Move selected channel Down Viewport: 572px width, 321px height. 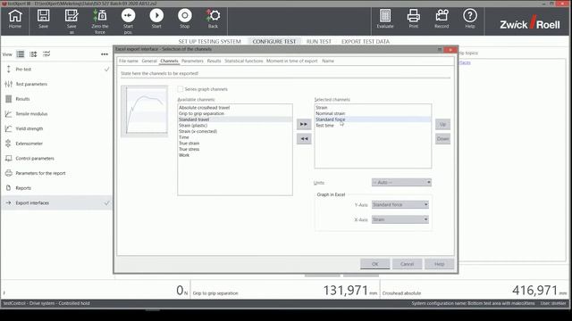click(442, 139)
